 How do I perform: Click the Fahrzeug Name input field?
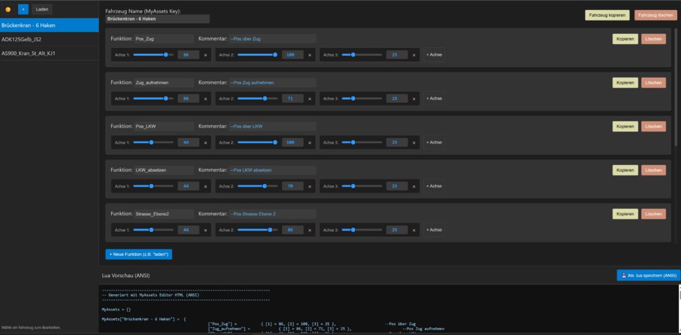(x=157, y=19)
